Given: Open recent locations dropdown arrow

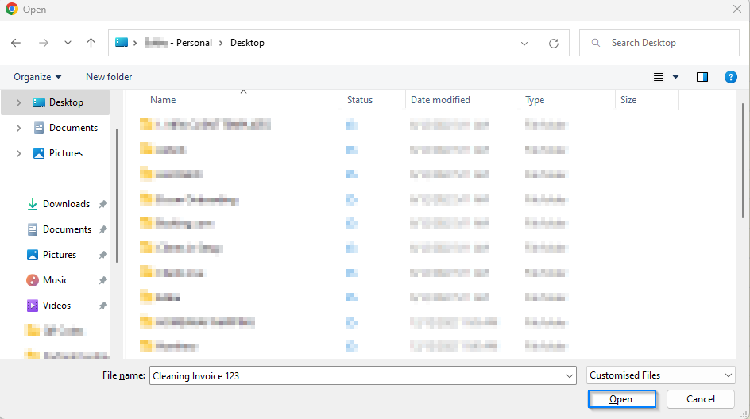Looking at the screenshot, I should click(x=68, y=43).
